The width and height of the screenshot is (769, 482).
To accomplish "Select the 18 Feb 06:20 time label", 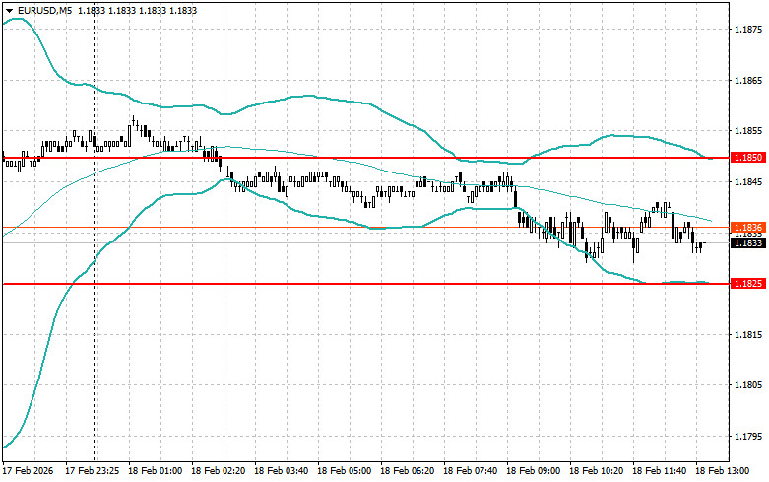I will click(407, 471).
